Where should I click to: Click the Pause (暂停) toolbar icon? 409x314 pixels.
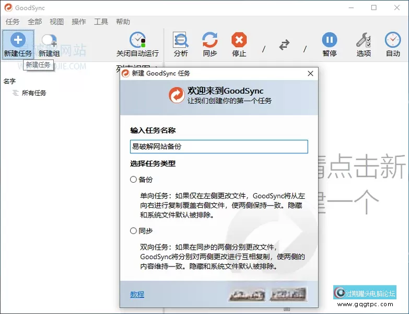(x=330, y=40)
